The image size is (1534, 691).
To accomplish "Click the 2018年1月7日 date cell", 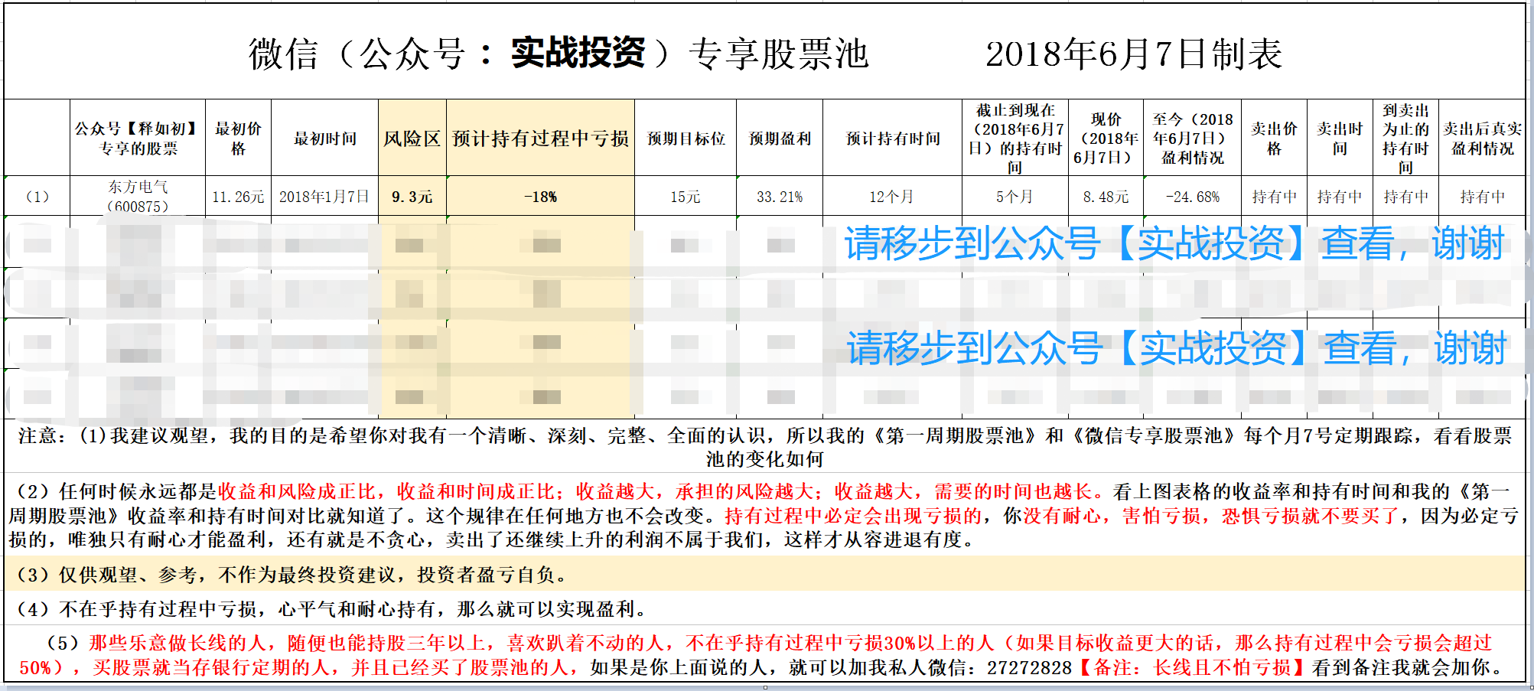I will pos(326,197).
